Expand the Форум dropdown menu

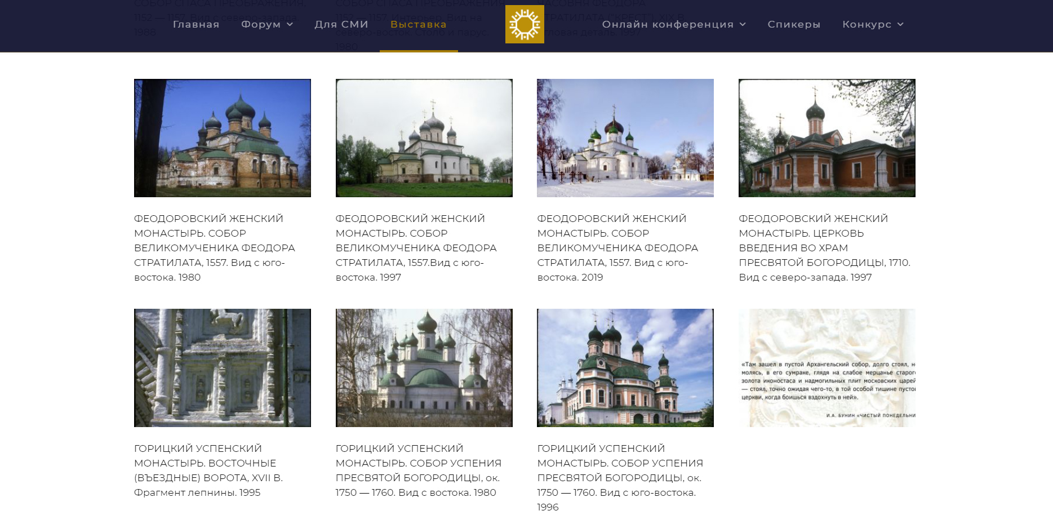click(266, 24)
